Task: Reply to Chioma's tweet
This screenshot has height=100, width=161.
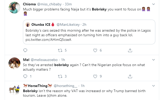Action: [25, 50]
